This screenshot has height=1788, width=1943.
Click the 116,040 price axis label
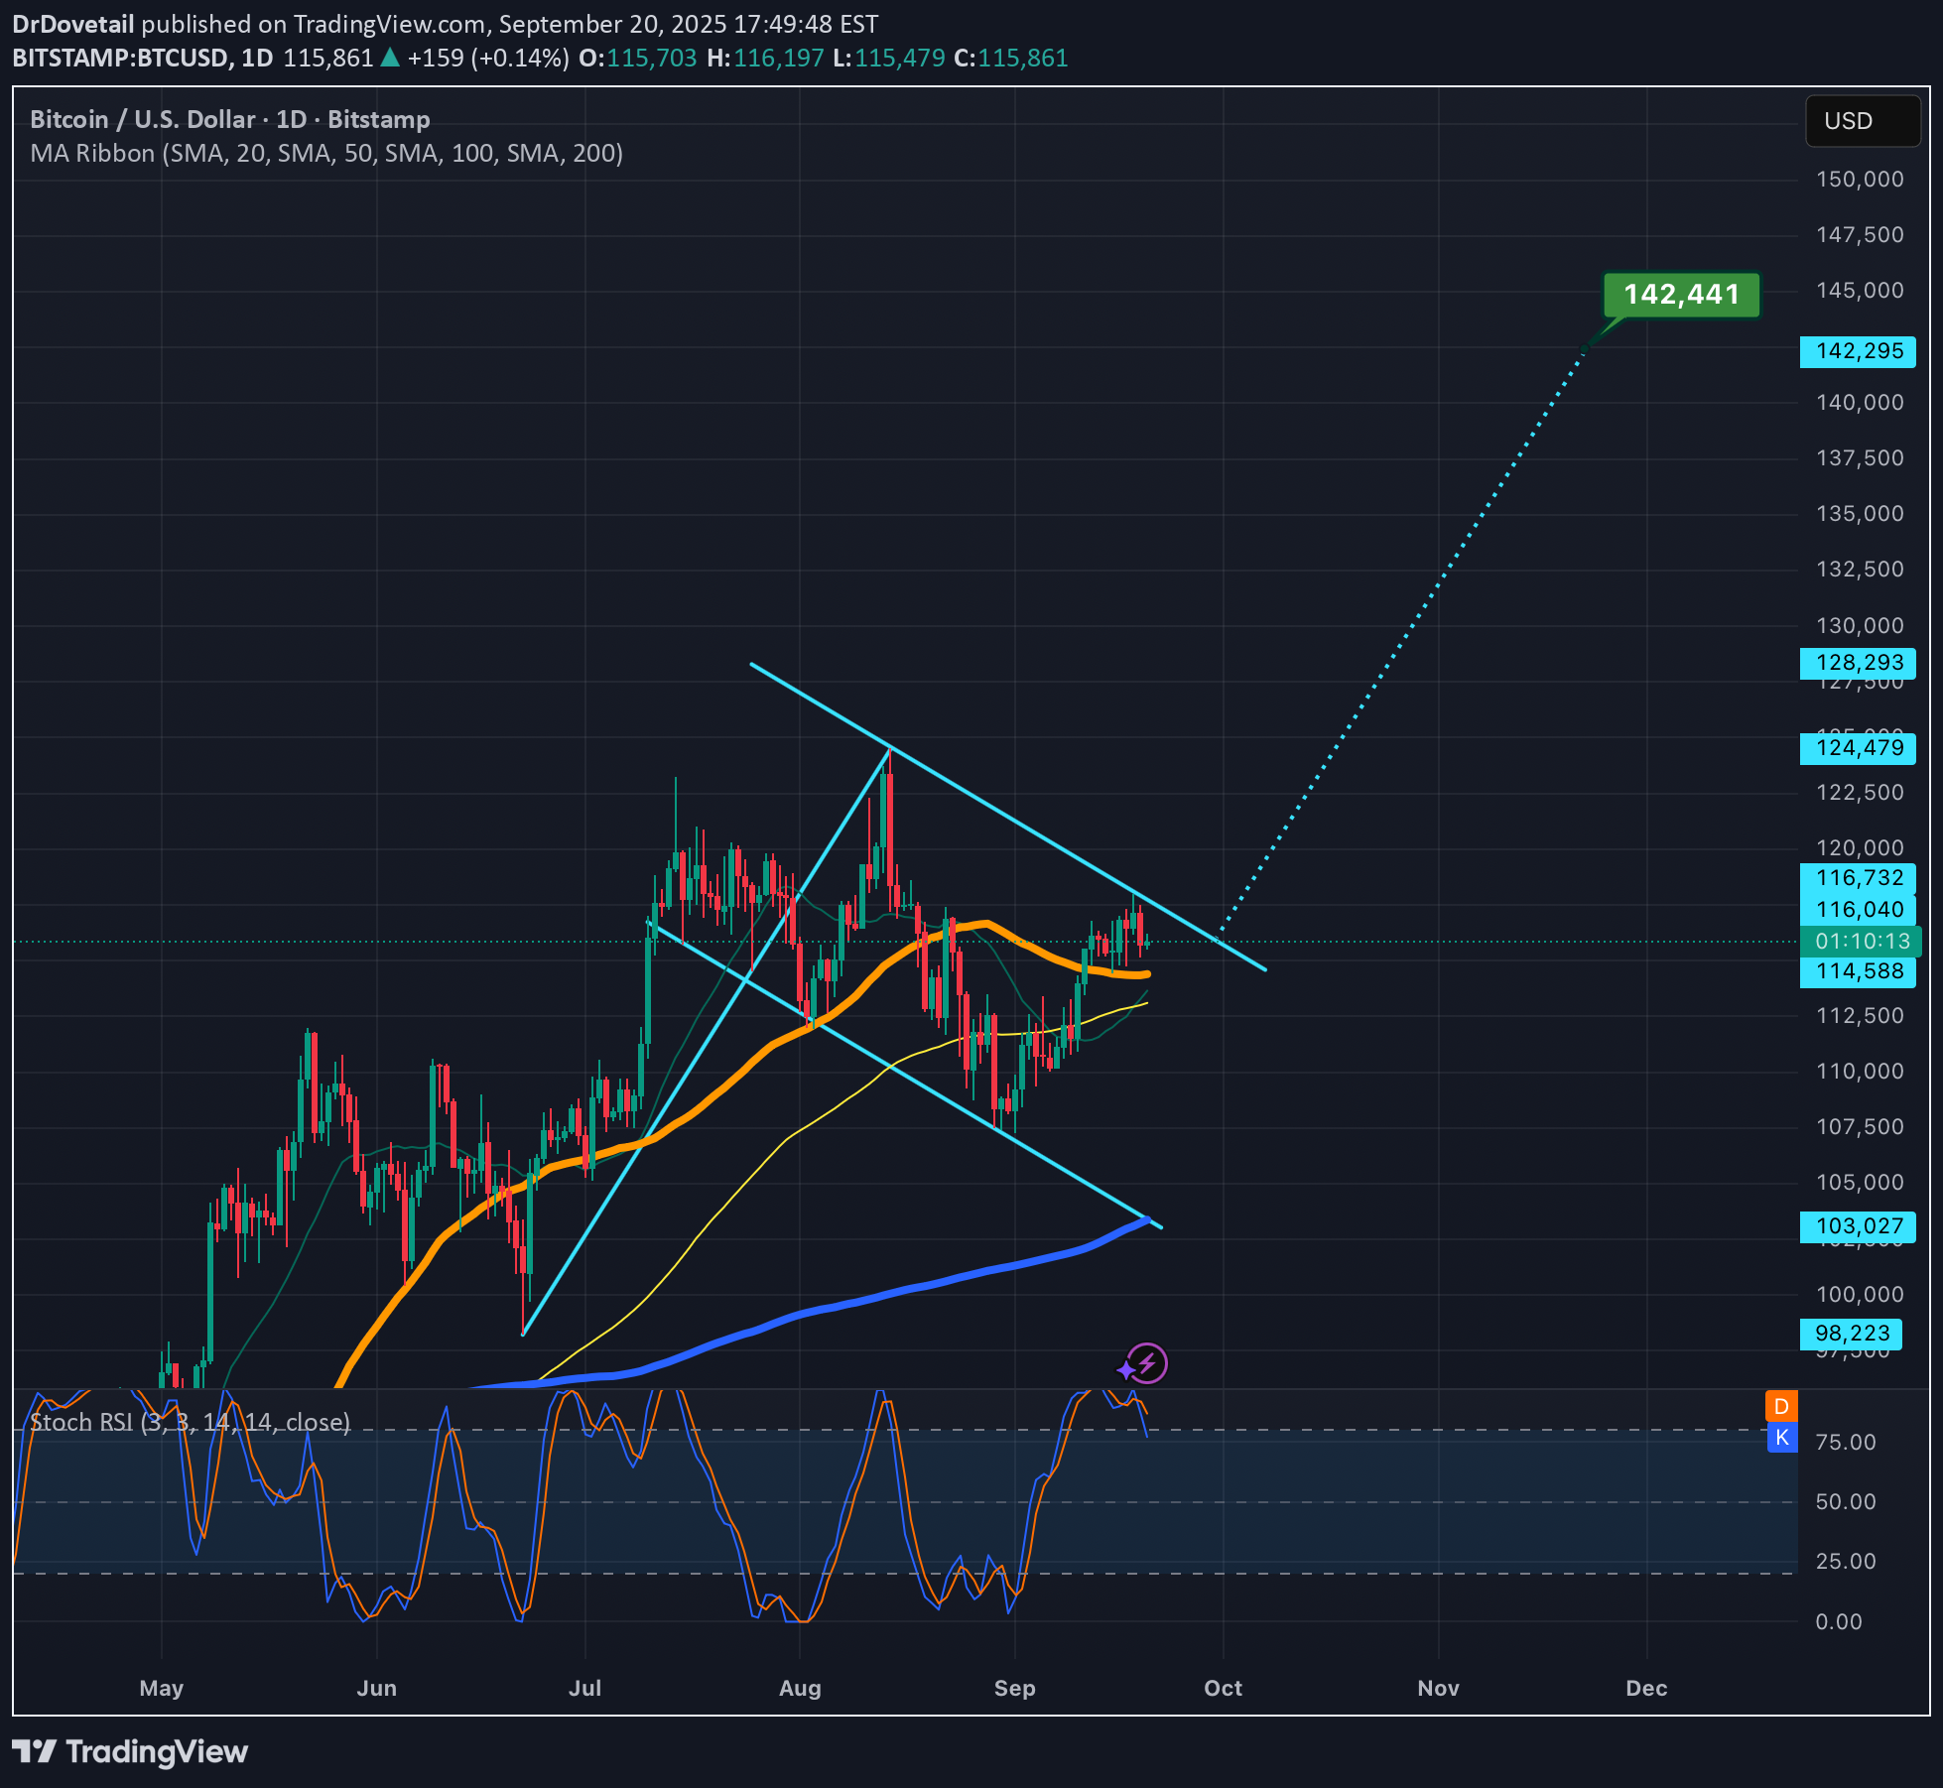click(x=1858, y=909)
